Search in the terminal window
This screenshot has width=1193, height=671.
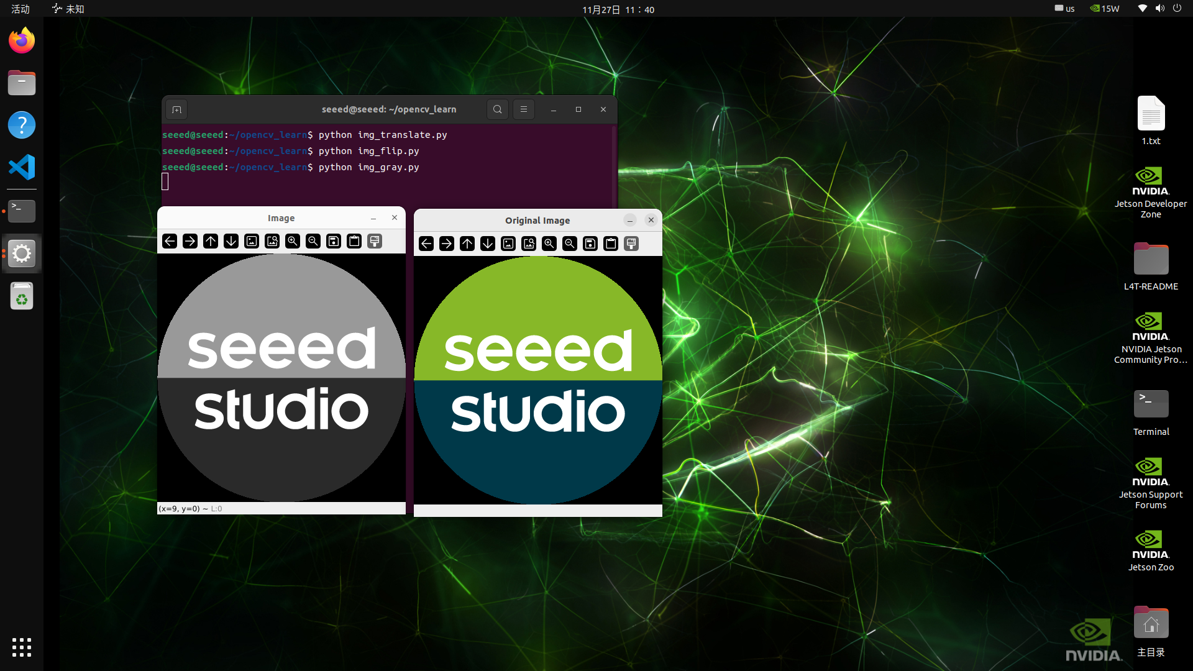pos(498,109)
